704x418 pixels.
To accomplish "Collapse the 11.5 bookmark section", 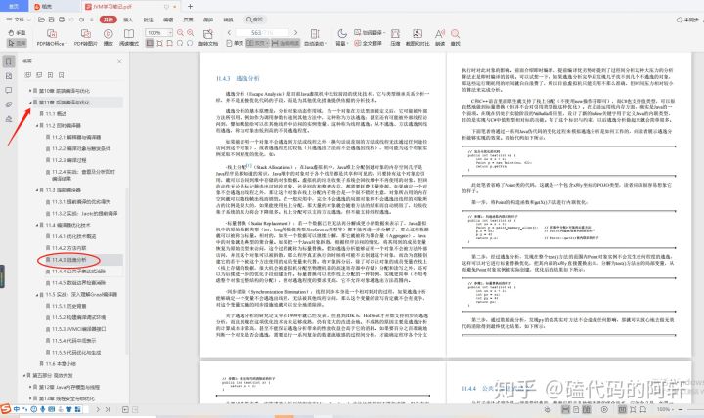I will tap(37, 295).
